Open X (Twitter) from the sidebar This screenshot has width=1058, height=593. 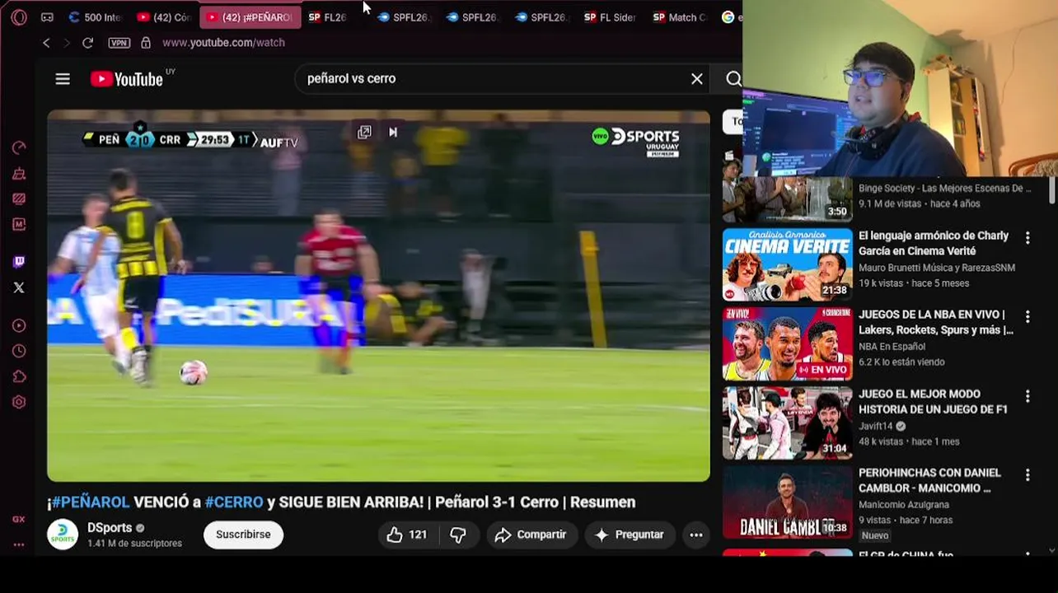coord(19,287)
